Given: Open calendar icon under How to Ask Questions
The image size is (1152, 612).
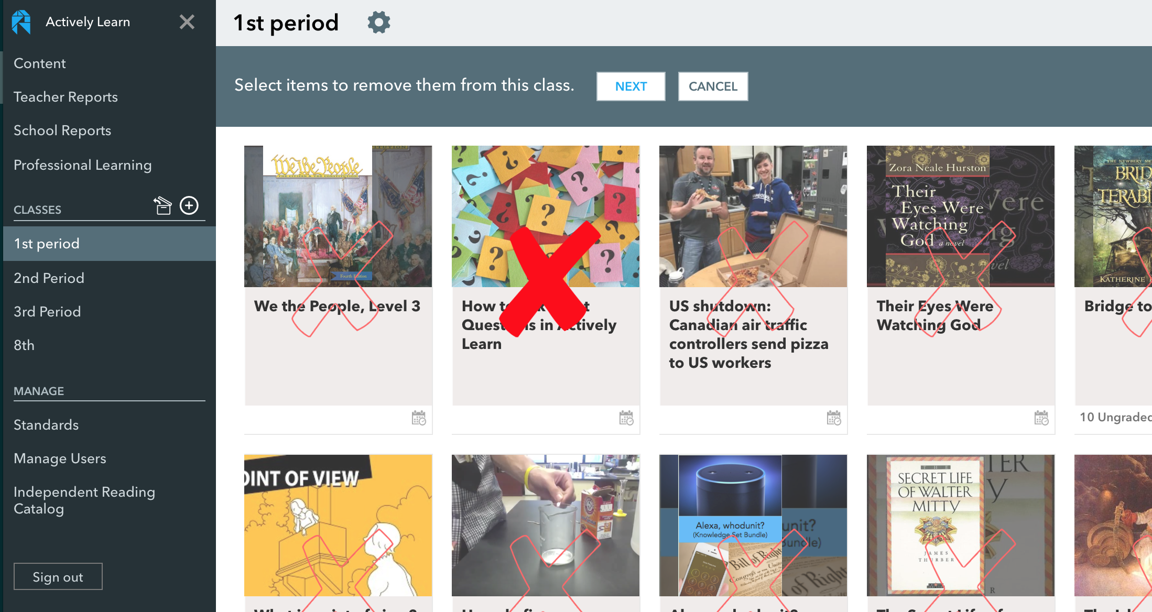Looking at the screenshot, I should coord(626,418).
